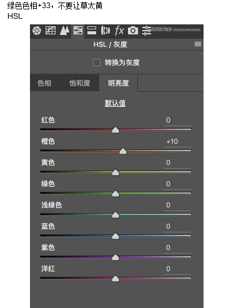Select the 明亮度 tab
The image size is (236, 308).
119,83
